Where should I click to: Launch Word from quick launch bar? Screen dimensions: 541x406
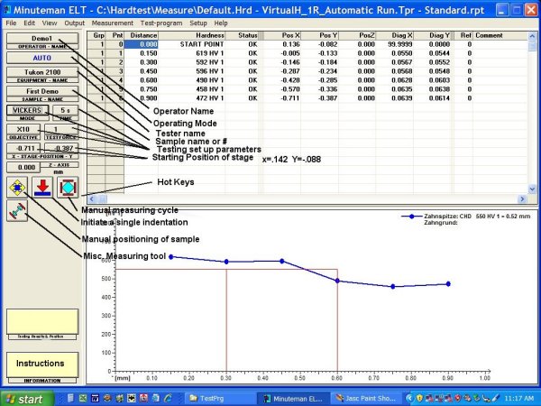[x=95, y=398]
